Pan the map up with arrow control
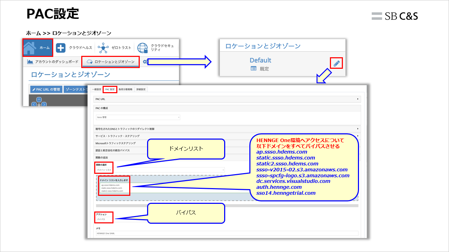The height and width of the screenshot is (252, 449). (x=39, y=99)
